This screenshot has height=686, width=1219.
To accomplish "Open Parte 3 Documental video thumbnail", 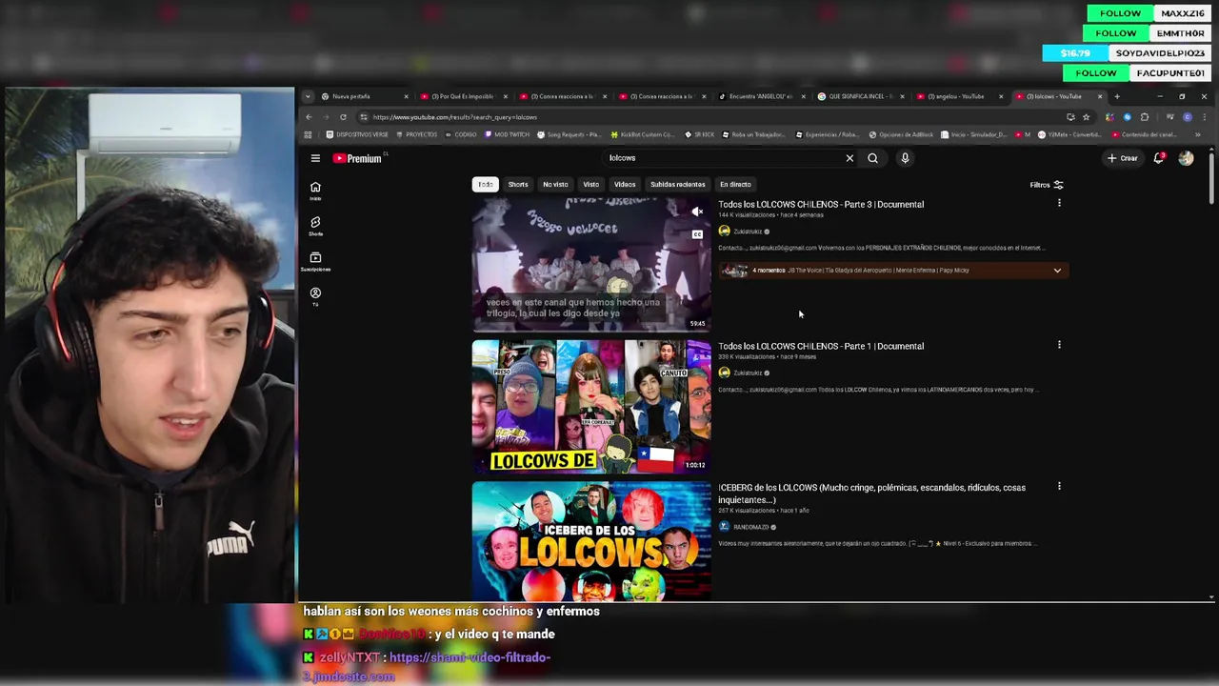I will (x=591, y=264).
